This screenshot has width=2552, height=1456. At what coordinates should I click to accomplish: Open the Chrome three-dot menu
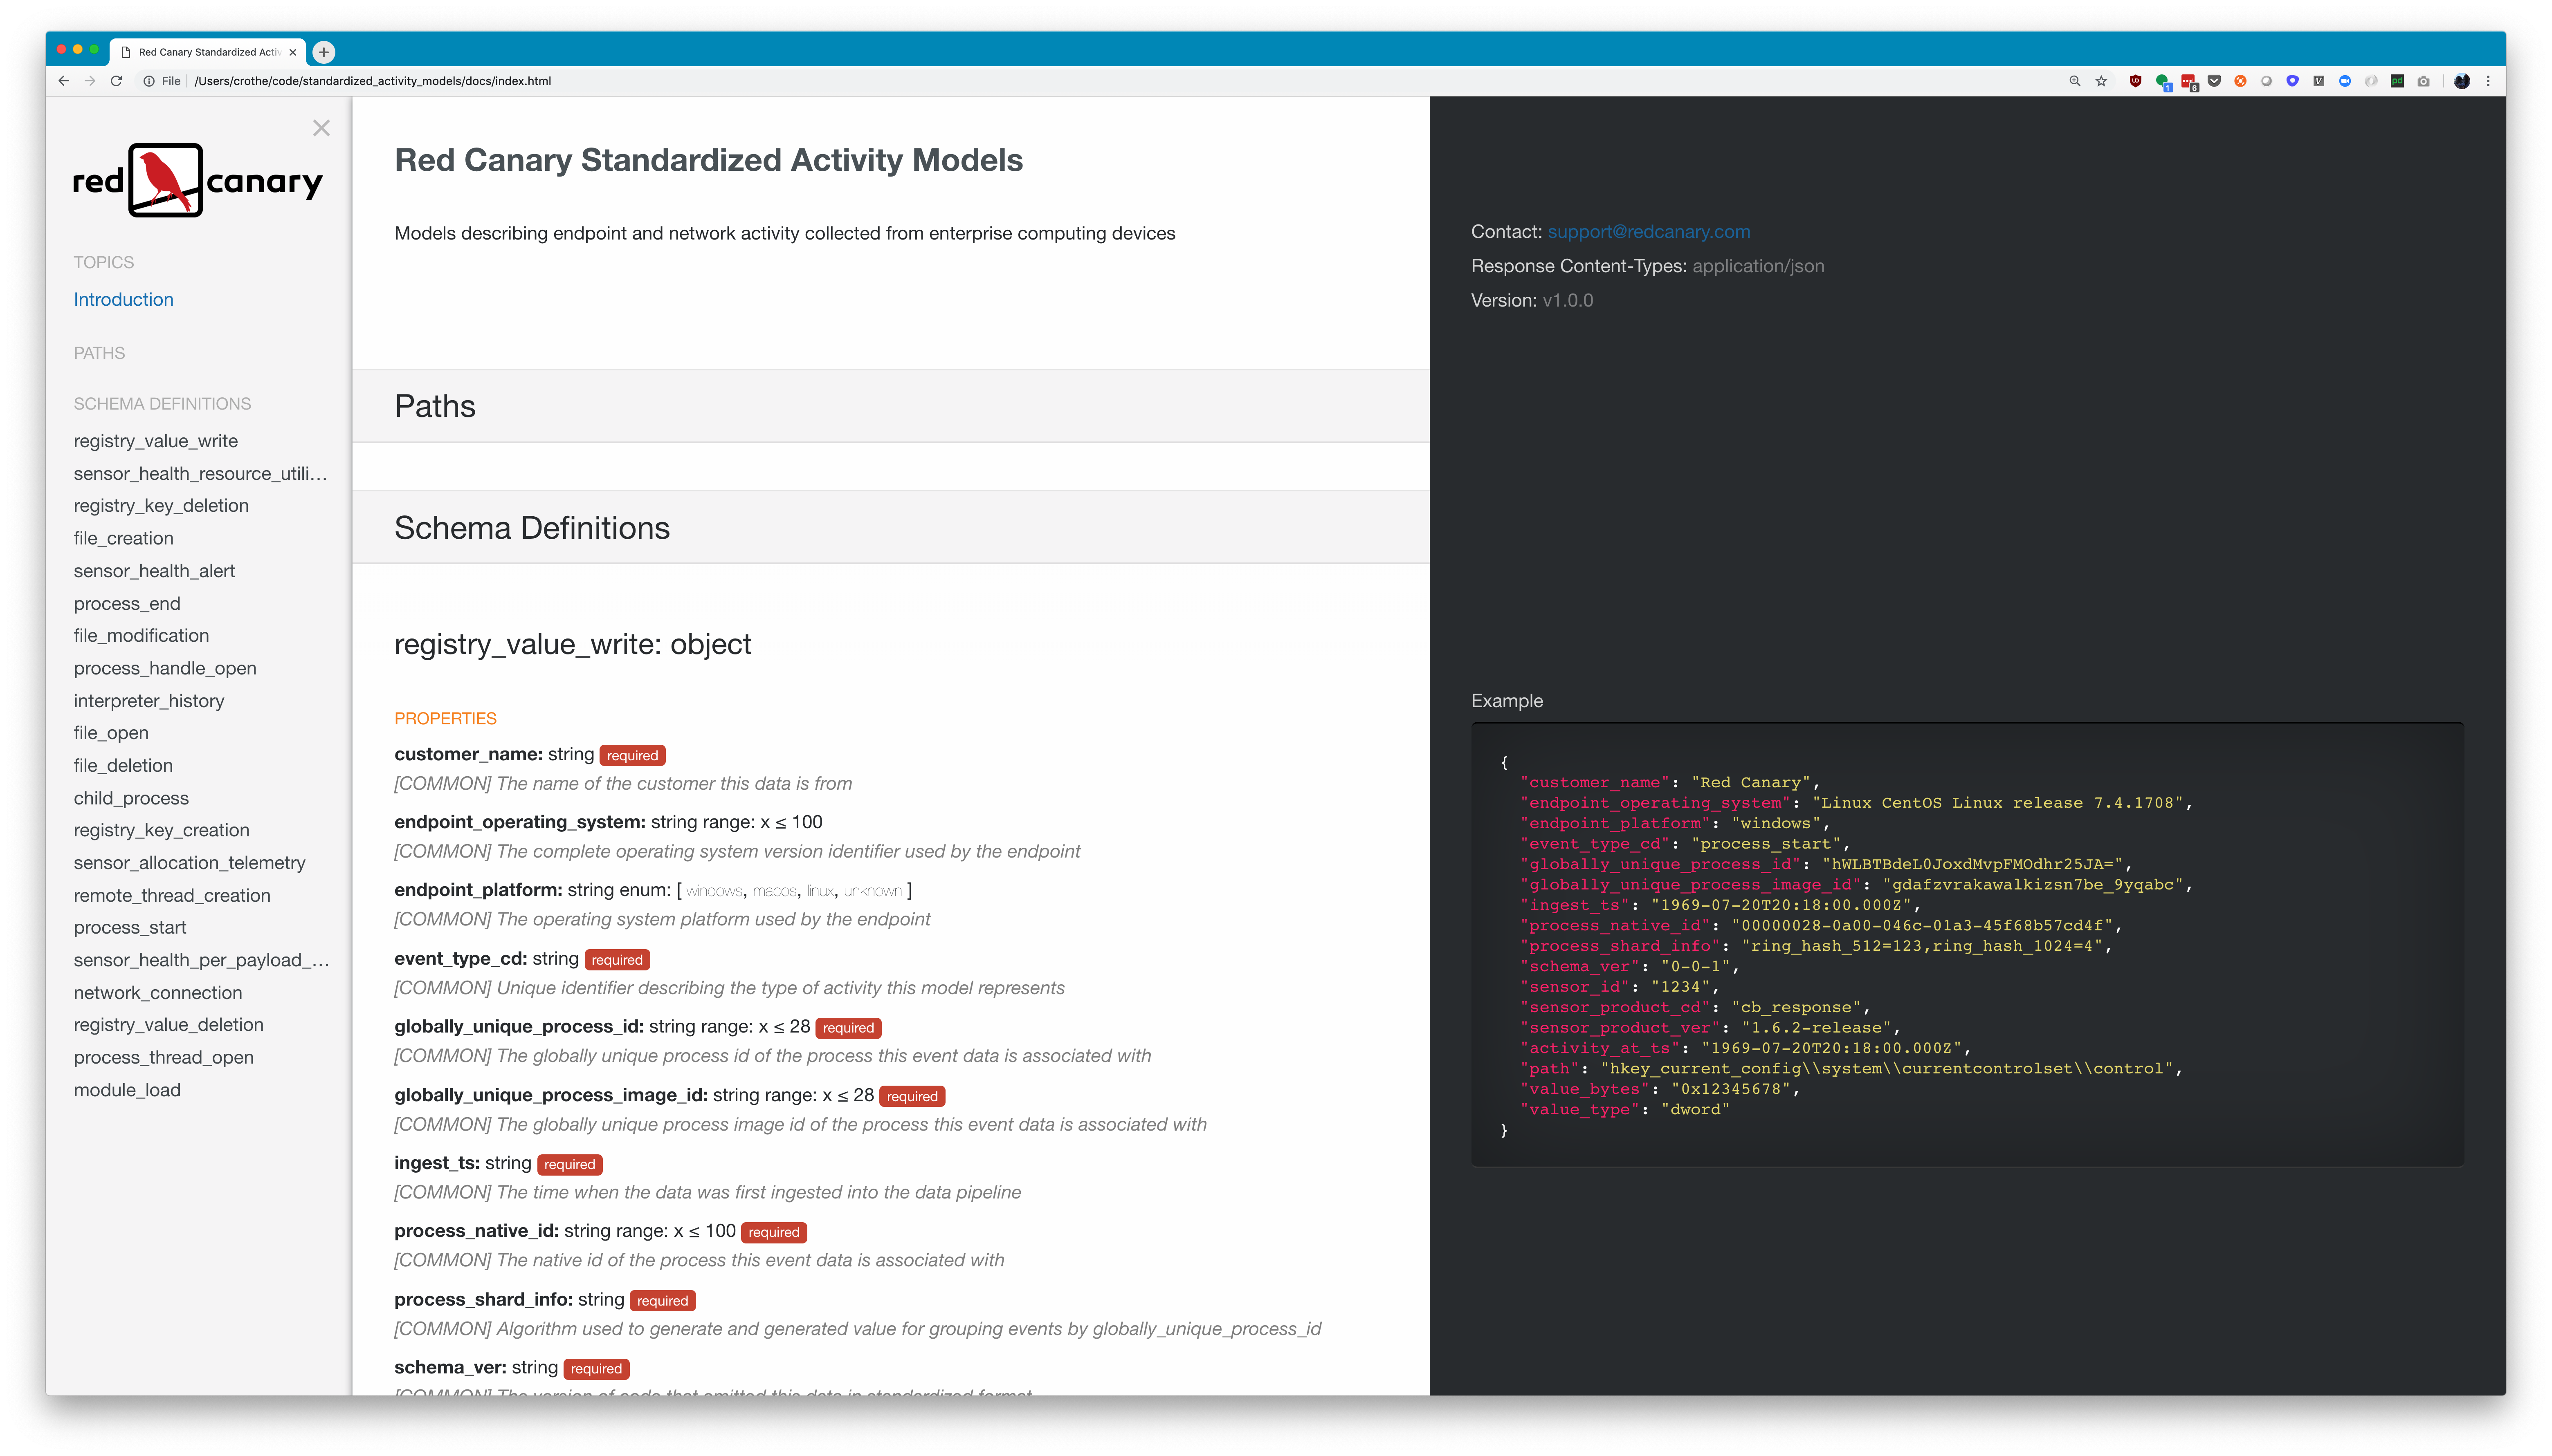tap(2488, 81)
